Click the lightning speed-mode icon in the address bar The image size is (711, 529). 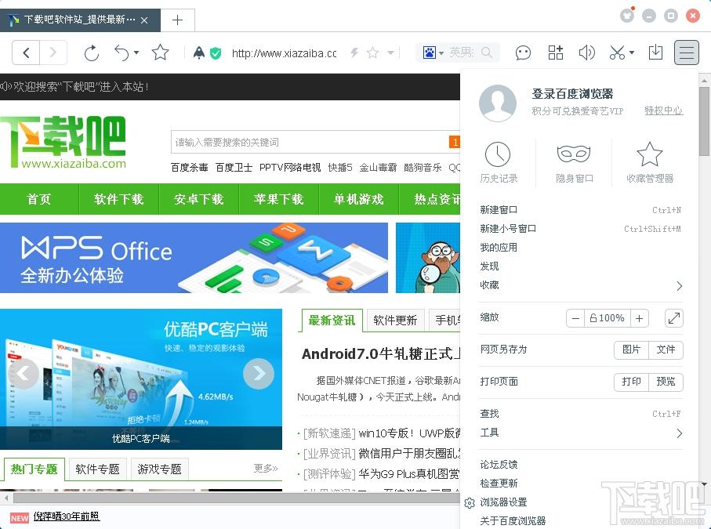(x=354, y=53)
